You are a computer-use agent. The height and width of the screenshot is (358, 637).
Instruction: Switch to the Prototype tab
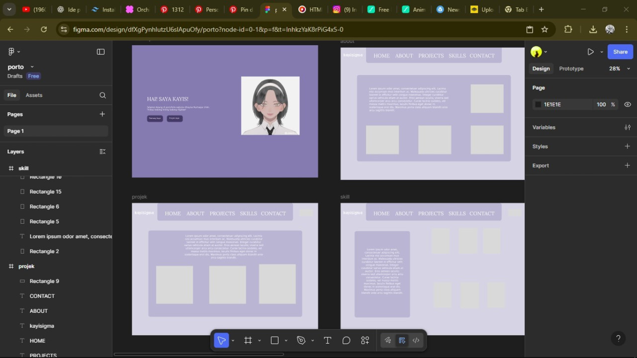tap(571, 69)
